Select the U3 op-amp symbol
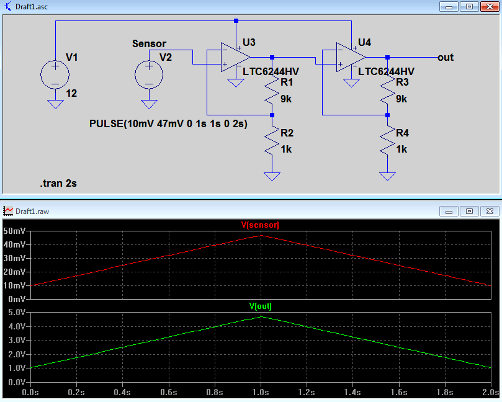 [235, 57]
